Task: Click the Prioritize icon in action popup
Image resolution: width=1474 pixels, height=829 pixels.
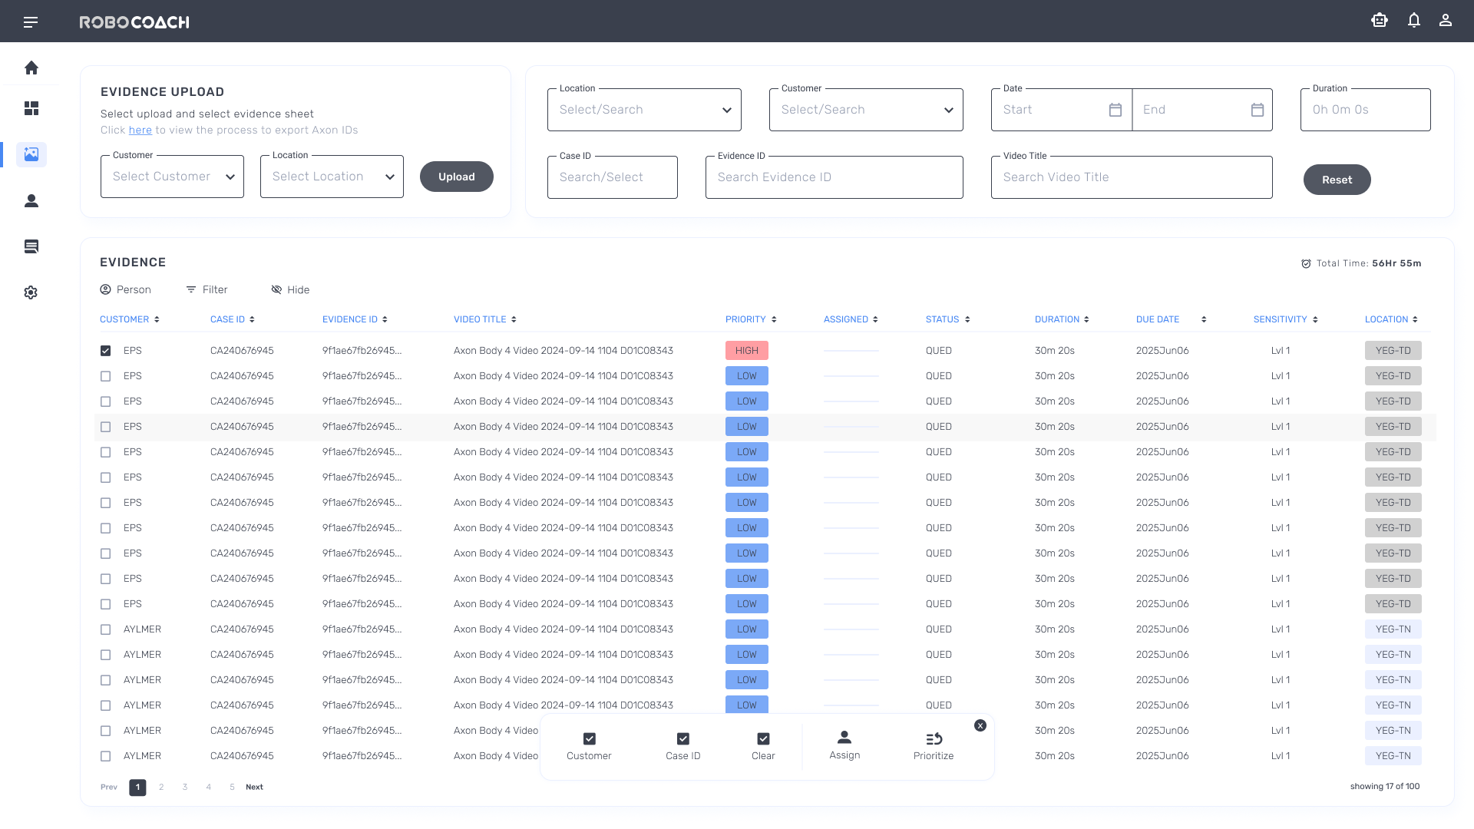Action: 934,738
